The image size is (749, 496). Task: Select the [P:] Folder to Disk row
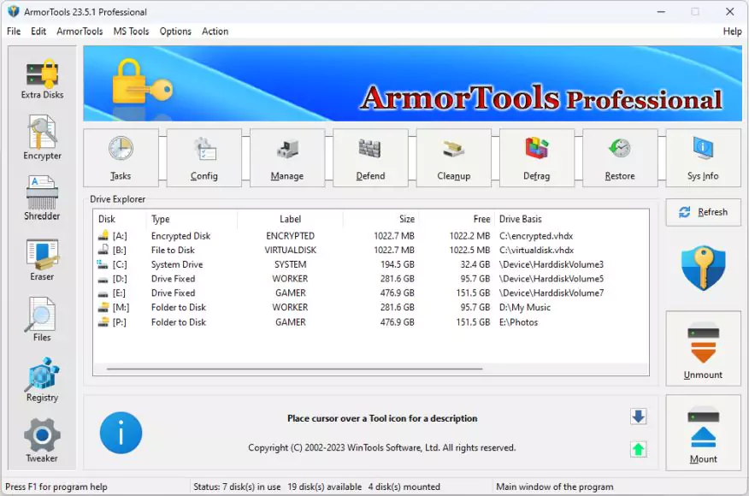click(371, 322)
